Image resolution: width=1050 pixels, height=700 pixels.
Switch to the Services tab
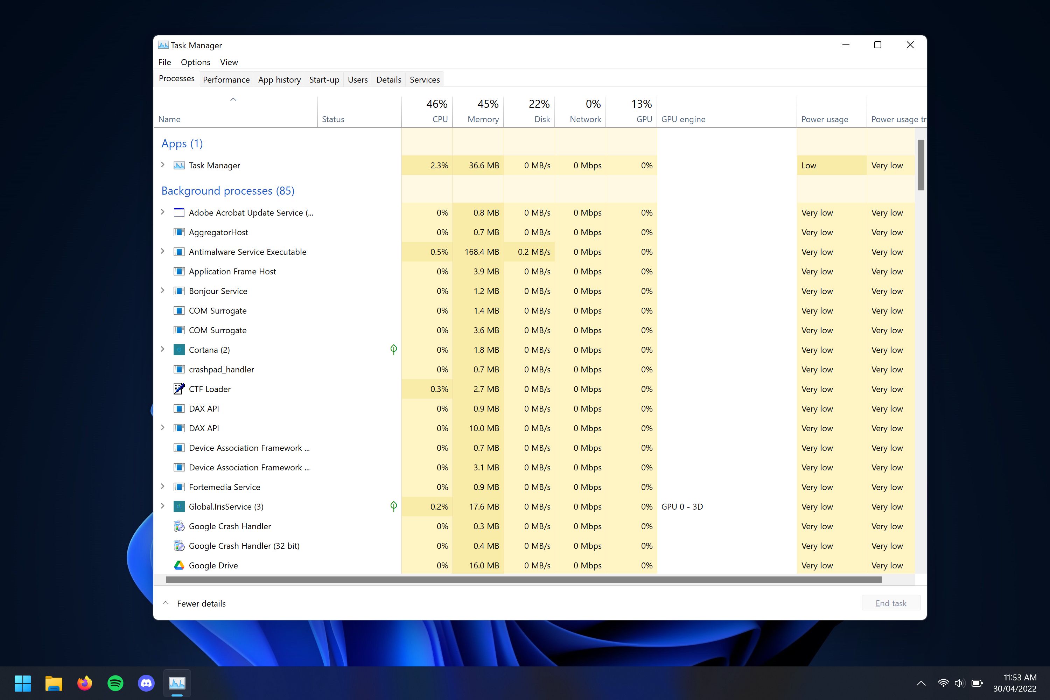click(x=424, y=79)
